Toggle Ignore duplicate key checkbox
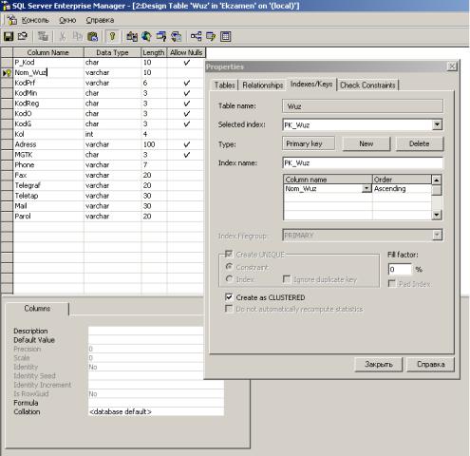Screen dimensions: 470x456 (287, 279)
